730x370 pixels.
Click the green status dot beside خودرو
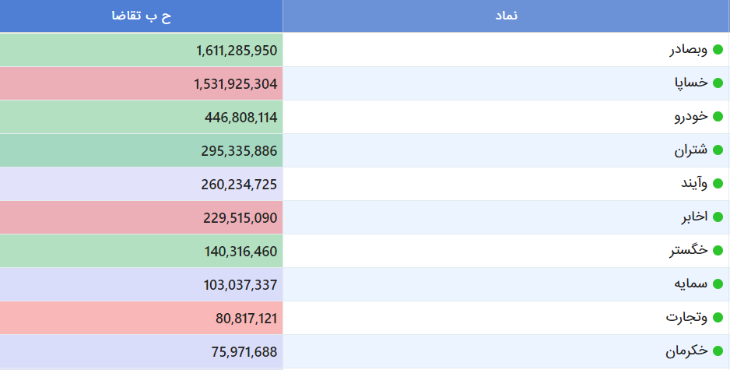(x=718, y=117)
